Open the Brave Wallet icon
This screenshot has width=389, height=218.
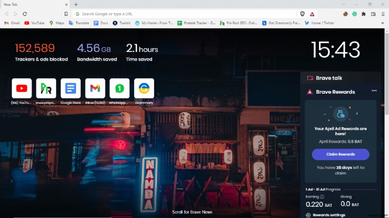[x=373, y=14]
